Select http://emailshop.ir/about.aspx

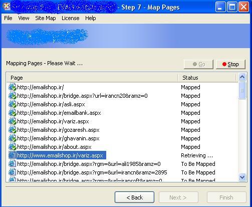54,147
